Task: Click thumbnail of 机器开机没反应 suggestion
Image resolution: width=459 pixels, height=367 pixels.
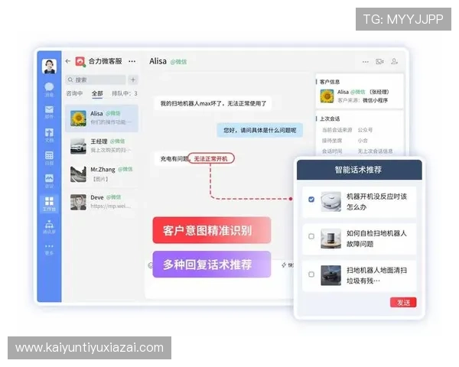Action: pos(330,201)
